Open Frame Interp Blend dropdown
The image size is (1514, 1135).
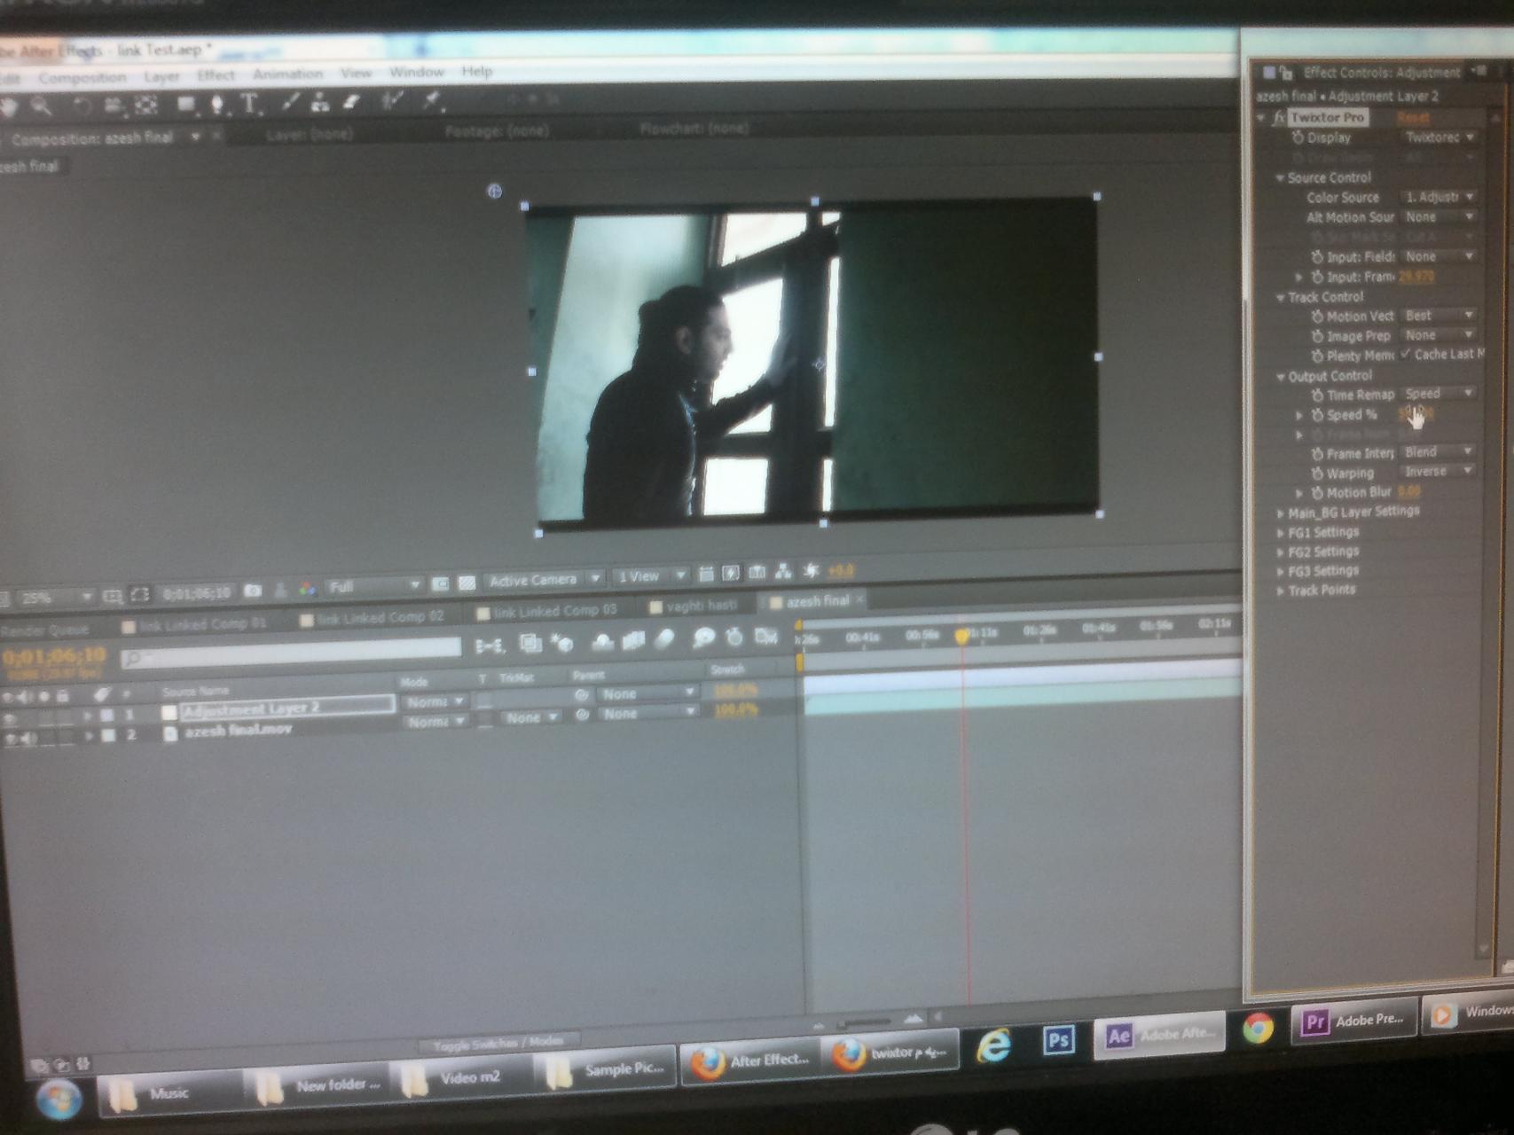point(1439,451)
